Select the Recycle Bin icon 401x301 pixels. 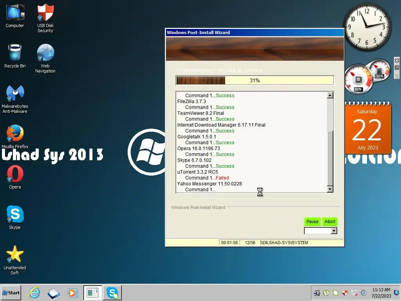click(x=15, y=56)
